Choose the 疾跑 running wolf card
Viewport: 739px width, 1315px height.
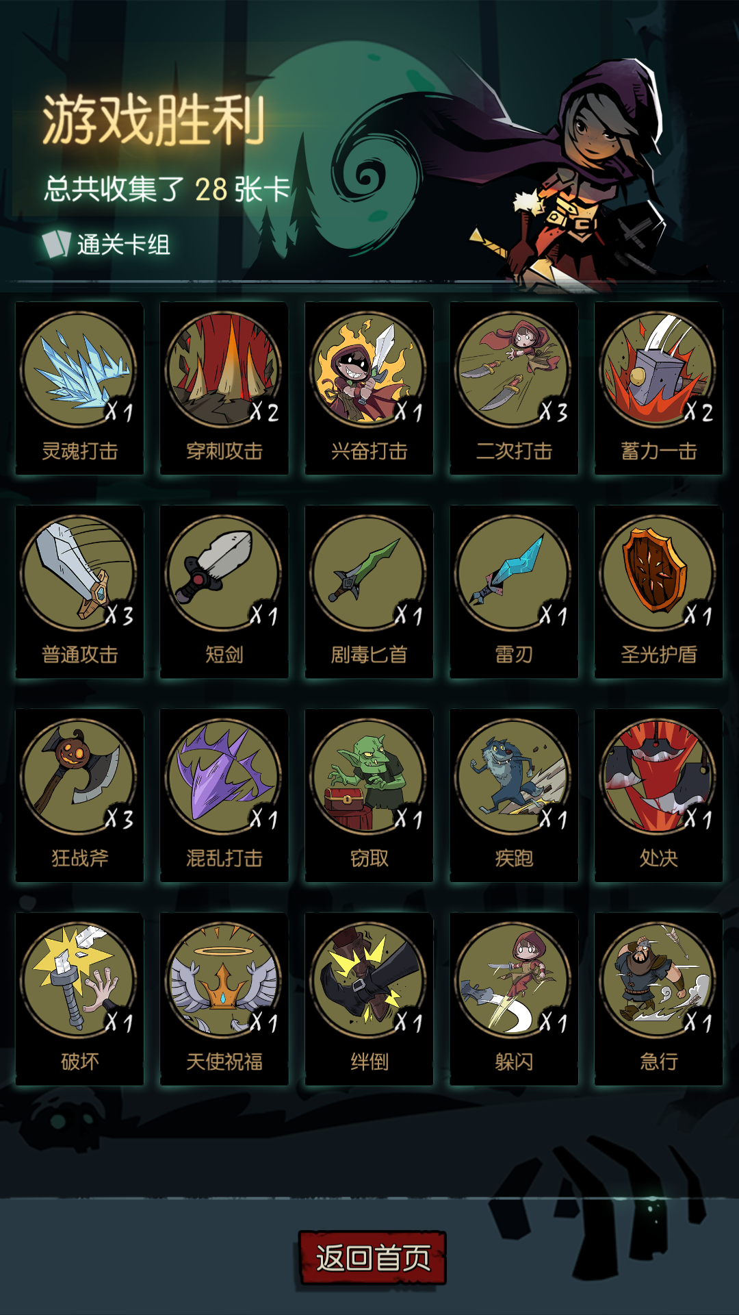514,795
